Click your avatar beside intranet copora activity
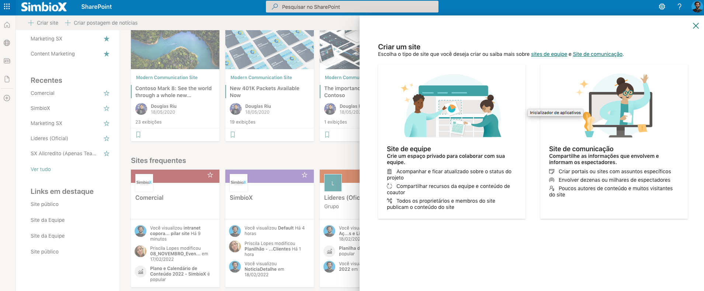This screenshot has height=291, width=704. coord(141,231)
